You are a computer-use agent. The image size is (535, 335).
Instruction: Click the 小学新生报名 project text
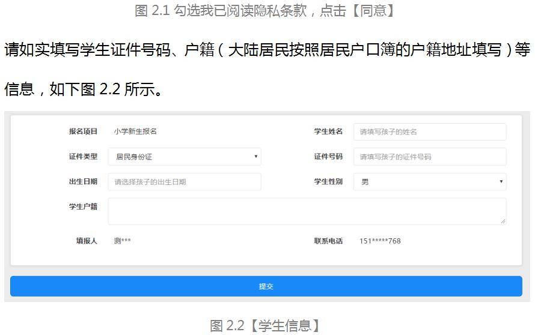point(135,131)
